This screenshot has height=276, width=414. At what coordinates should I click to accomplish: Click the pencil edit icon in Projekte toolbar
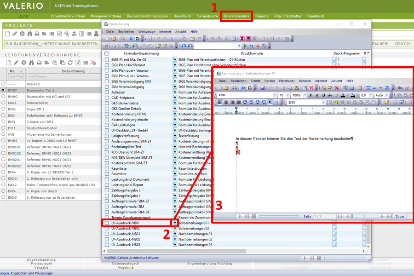pyautogui.click(x=15, y=34)
